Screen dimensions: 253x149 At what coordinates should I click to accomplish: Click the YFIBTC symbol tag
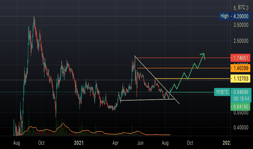coord(222,92)
